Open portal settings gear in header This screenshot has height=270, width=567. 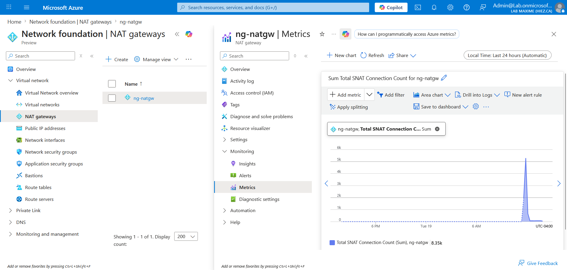[x=450, y=7]
